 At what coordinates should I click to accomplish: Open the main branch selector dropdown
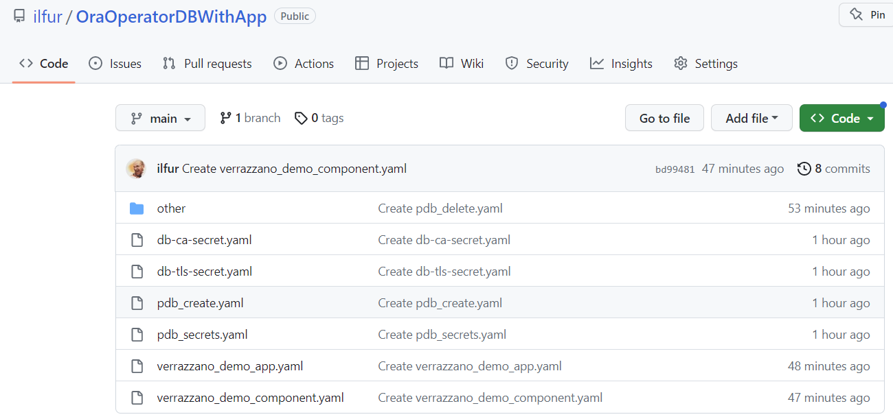(160, 117)
